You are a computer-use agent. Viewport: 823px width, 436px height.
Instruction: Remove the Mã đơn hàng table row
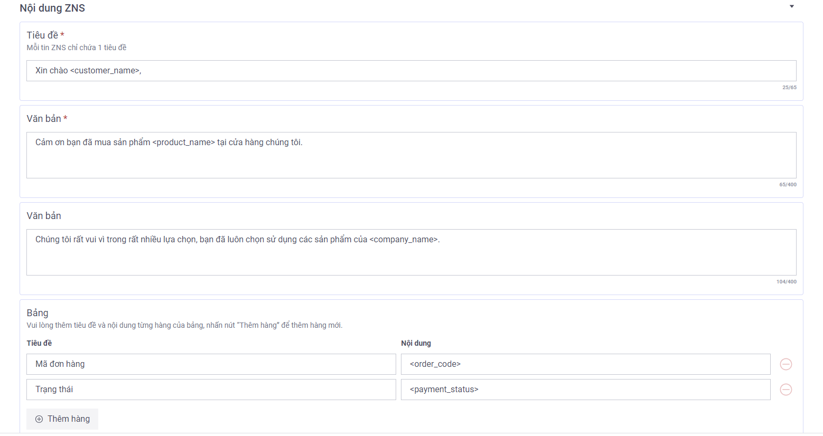785,364
